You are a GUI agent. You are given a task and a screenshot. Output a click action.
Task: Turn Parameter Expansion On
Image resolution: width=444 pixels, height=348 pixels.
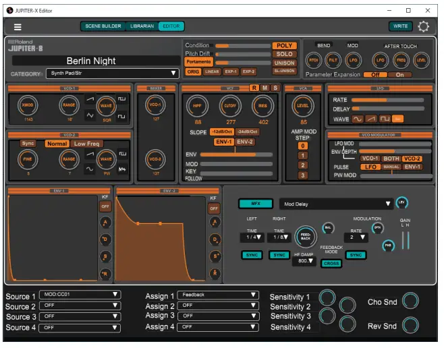(x=399, y=75)
